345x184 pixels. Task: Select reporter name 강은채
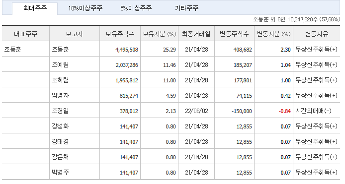pos(60,157)
